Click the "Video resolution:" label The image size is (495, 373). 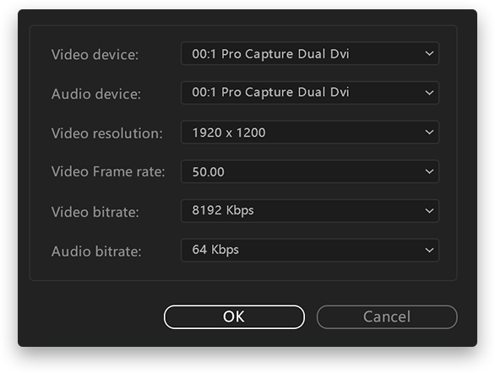coord(106,133)
